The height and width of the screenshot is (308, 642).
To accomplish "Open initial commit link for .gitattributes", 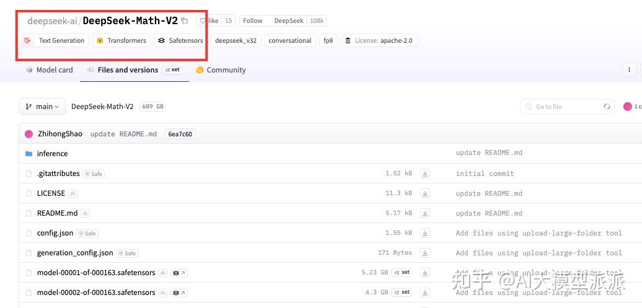I will (x=485, y=174).
